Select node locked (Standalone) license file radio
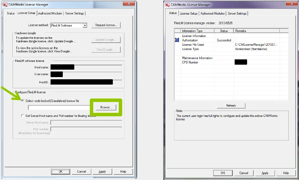This screenshot has width=299, height=180. pyautogui.click(x=23, y=101)
